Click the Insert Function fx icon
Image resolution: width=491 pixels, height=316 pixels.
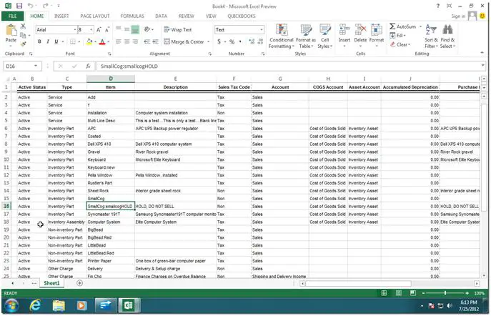[88, 66]
